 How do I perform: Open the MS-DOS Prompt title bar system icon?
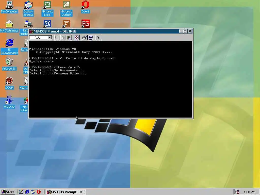31,31
